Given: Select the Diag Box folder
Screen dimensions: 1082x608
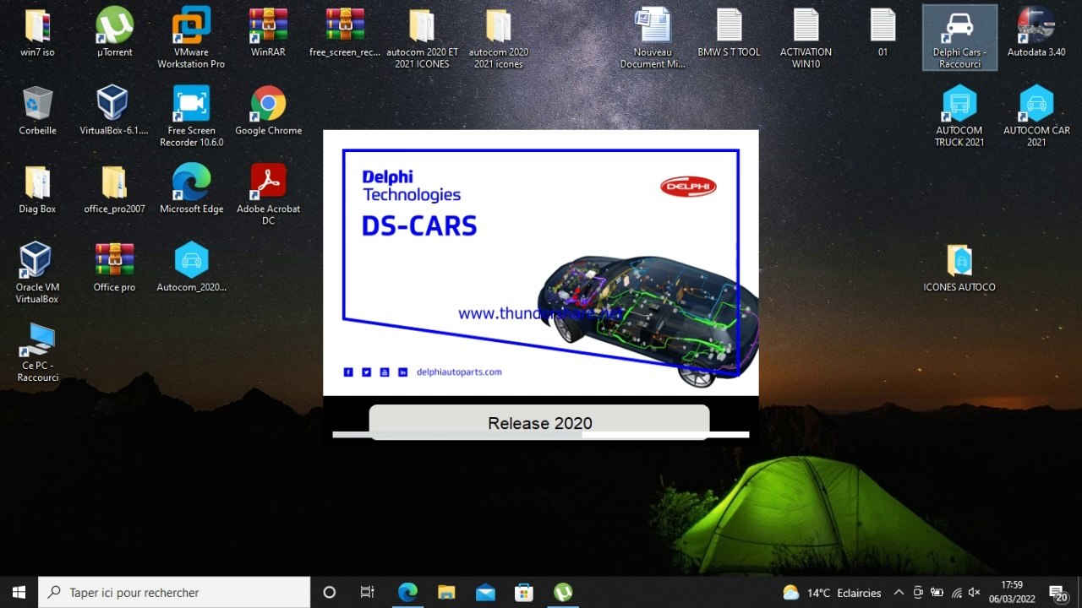Looking at the screenshot, I should click(37, 189).
